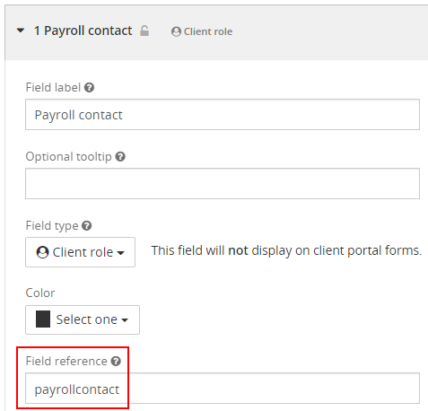Open the Field reference help icon

116,361
